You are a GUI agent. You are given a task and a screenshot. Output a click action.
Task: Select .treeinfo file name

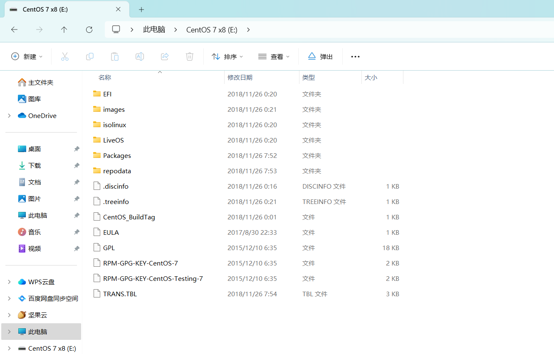tap(116, 202)
